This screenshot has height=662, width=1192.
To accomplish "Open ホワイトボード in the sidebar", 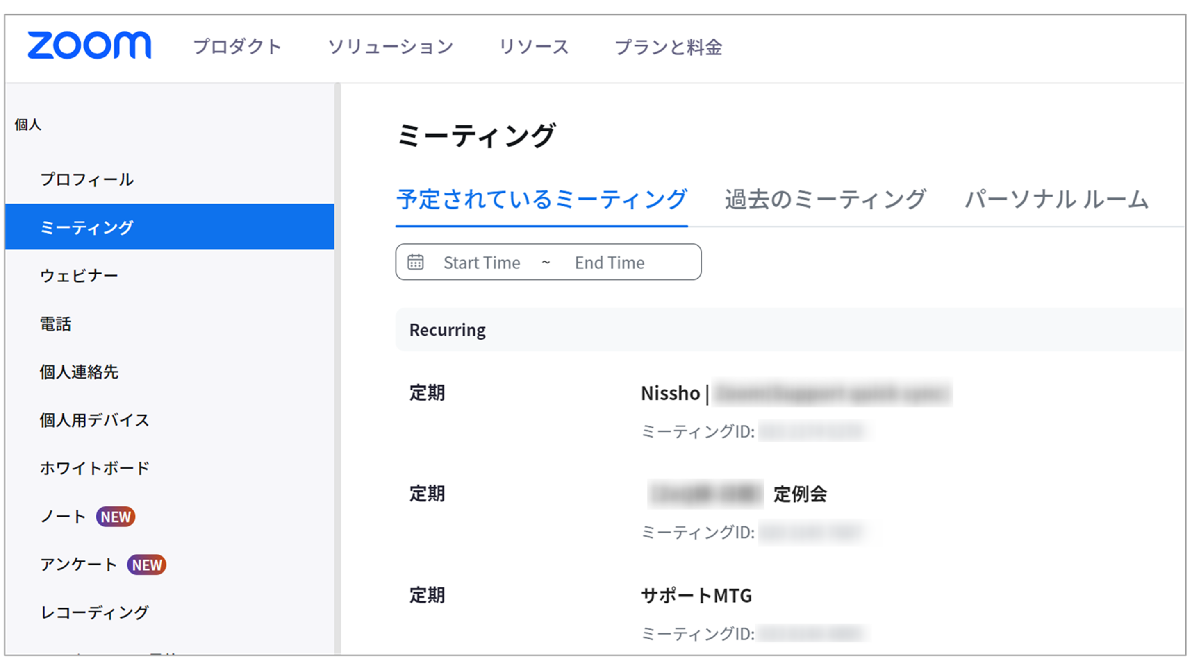I will tap(94, 468).
